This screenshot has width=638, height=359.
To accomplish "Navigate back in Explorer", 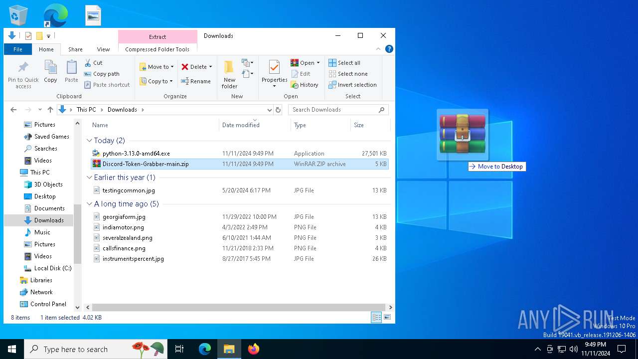I will click(13, 110).
